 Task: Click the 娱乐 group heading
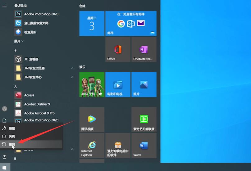tap(82, 67)
